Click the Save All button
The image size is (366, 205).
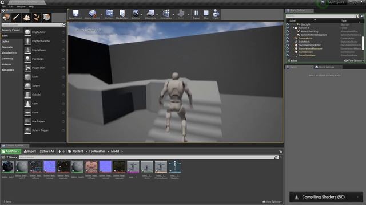pos(47,151)
